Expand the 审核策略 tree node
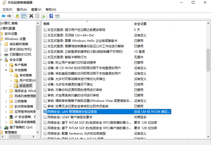The image size is (211, 145). [11, 75]
